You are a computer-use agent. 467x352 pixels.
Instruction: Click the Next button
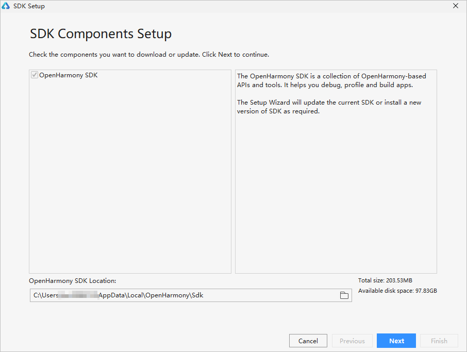coord(396,341)
